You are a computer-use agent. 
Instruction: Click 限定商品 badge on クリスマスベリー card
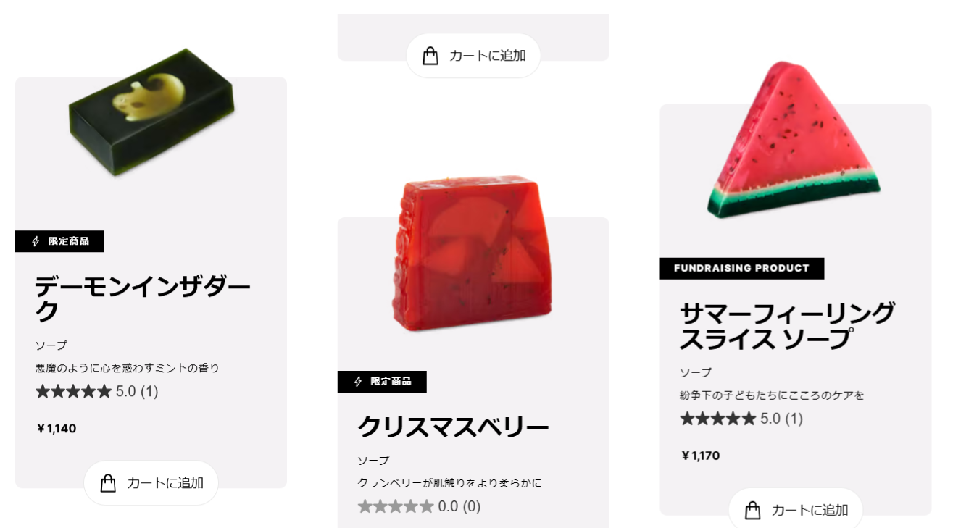coord(382,382)
